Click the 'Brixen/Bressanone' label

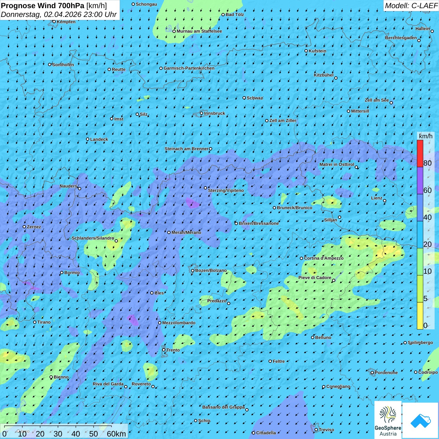(x=259, y=223)
